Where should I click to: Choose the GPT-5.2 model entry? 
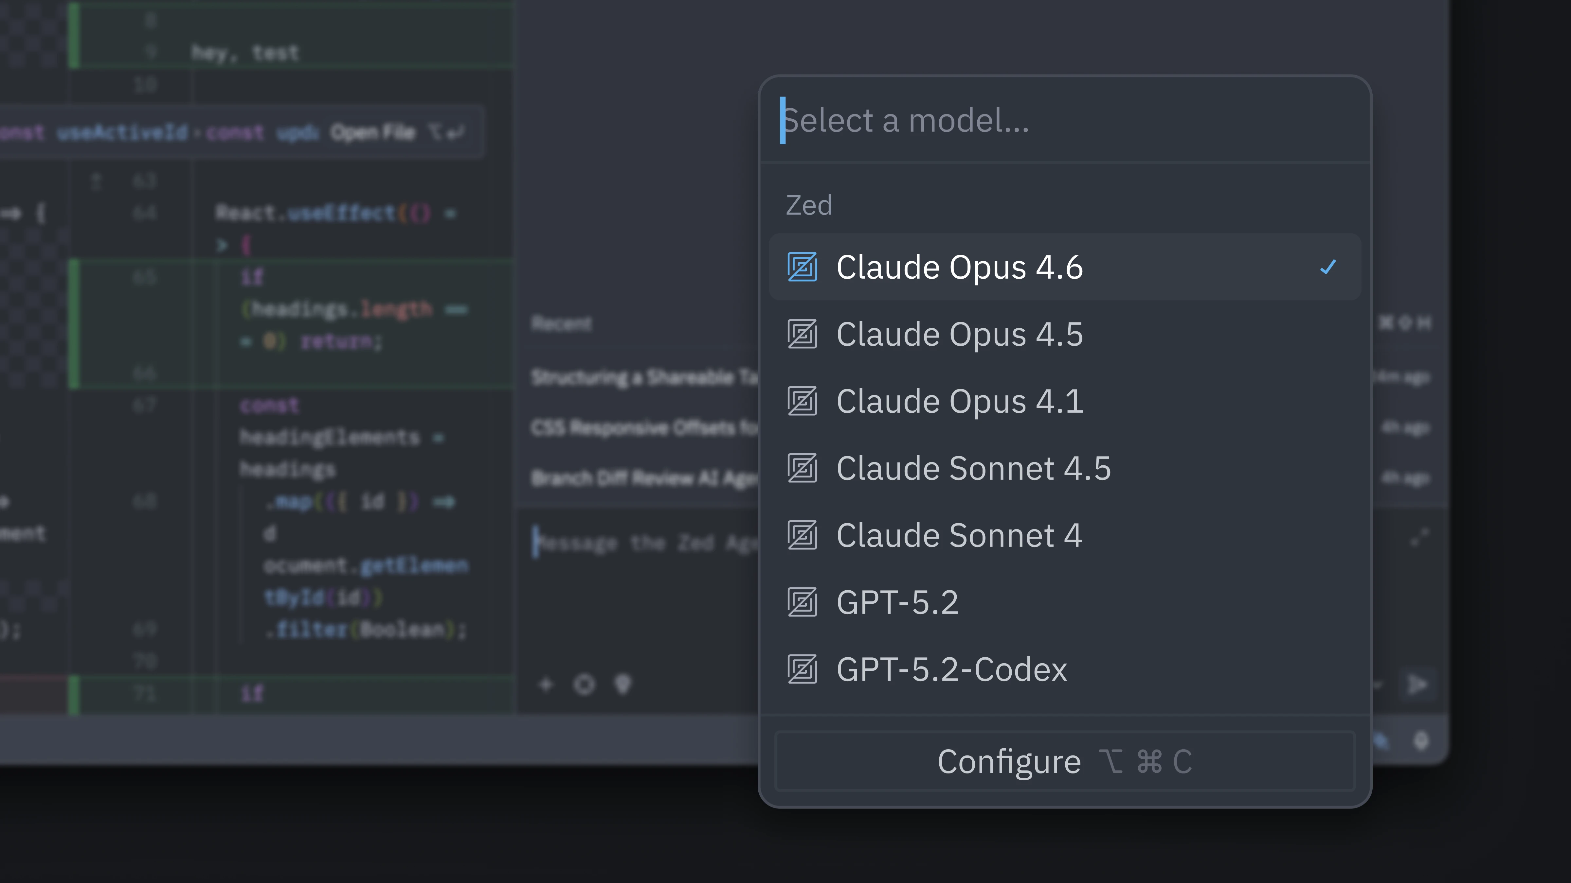(x=897, y=603)
